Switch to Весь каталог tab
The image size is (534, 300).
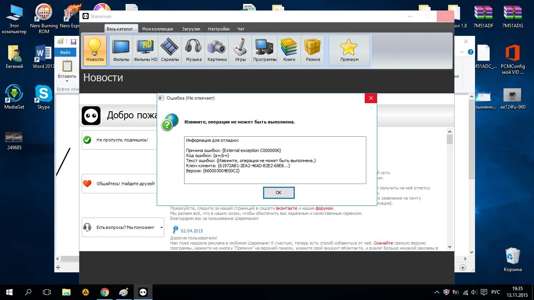point(120,29)
